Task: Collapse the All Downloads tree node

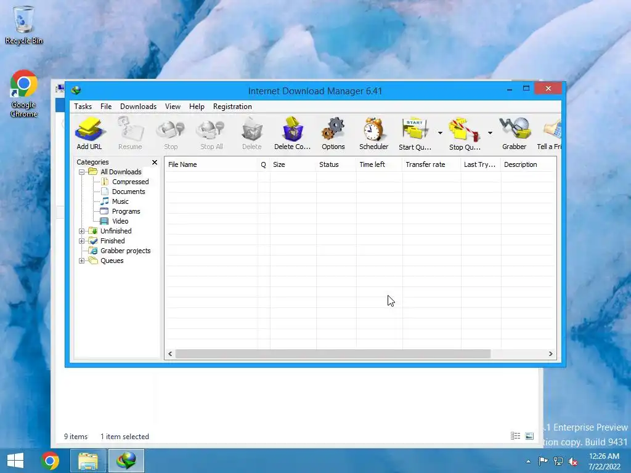Action: tap(82, 172)
